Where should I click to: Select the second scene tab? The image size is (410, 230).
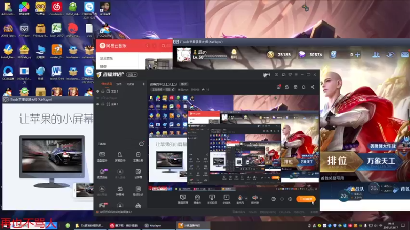119,84
